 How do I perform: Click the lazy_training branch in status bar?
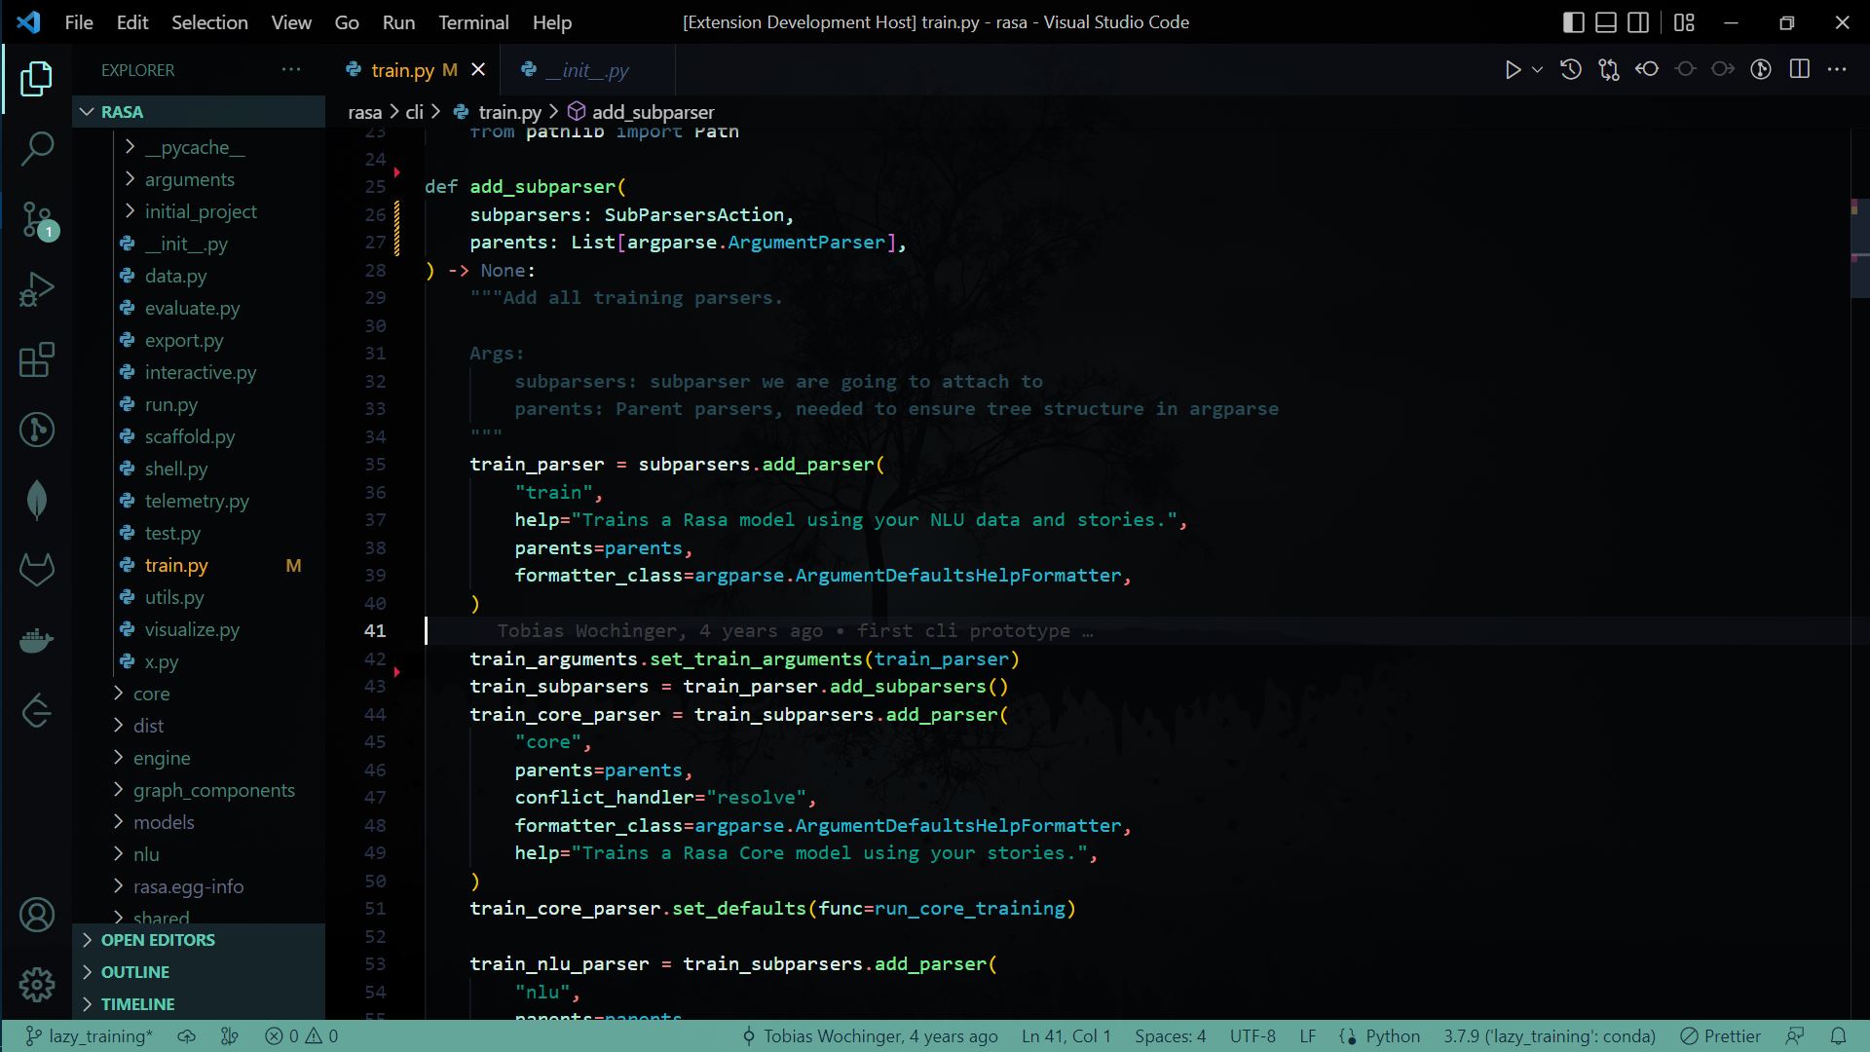click(x=90, y=1036)
